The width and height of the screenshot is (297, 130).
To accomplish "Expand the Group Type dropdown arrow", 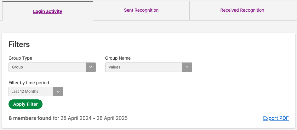I will 90,67.
